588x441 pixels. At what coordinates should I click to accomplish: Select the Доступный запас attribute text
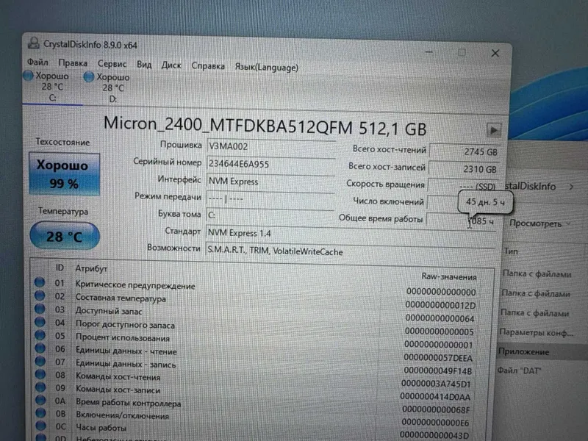point(109,311)
